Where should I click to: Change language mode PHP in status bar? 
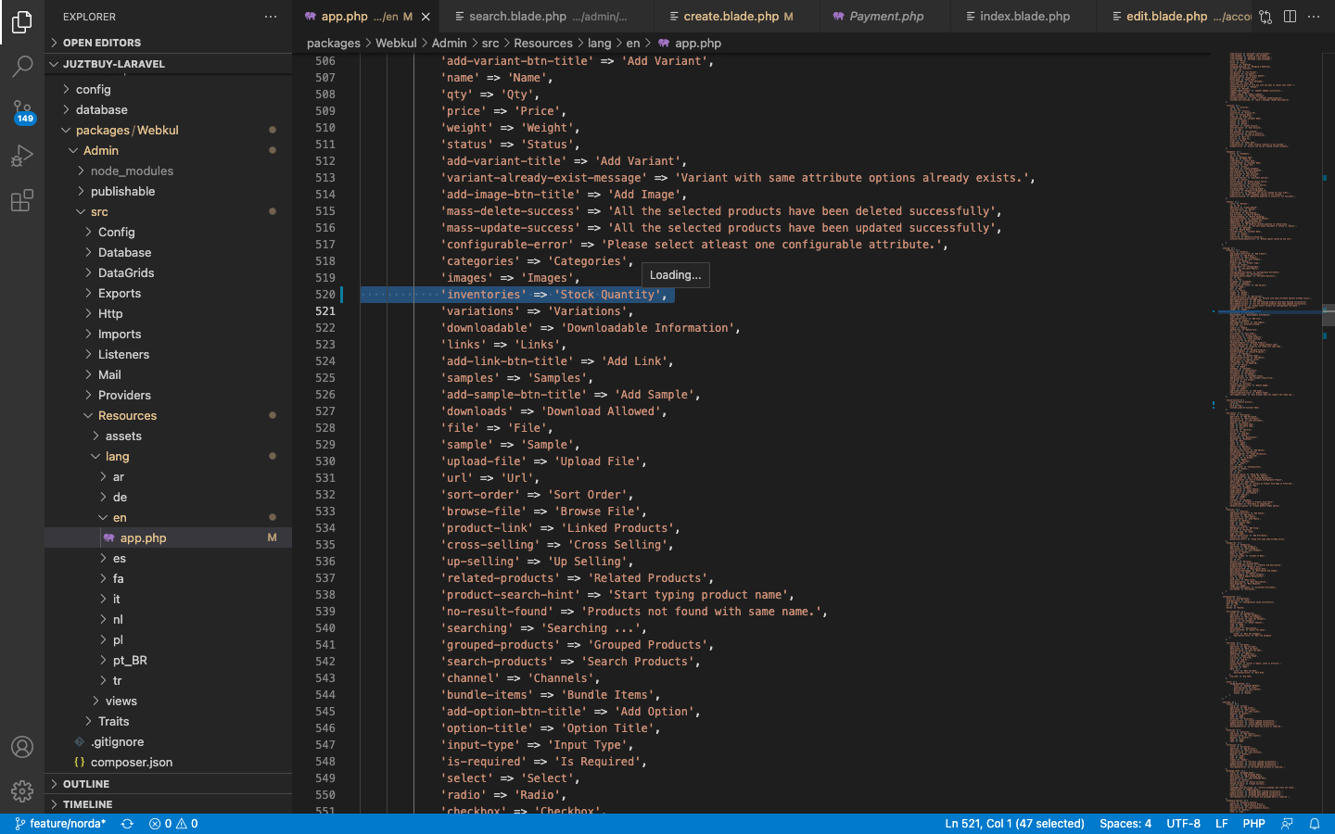[1253, 824]
